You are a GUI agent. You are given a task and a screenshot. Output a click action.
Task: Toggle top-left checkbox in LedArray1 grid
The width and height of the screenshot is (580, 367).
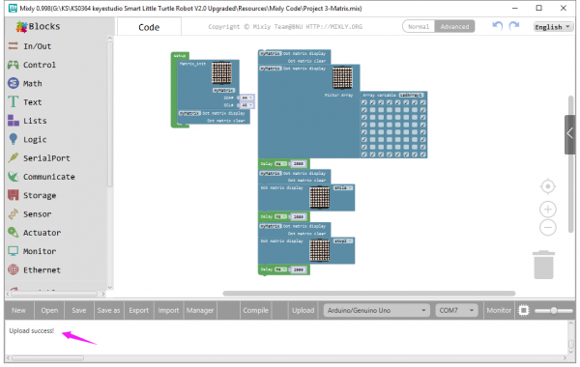pos(364,102)
